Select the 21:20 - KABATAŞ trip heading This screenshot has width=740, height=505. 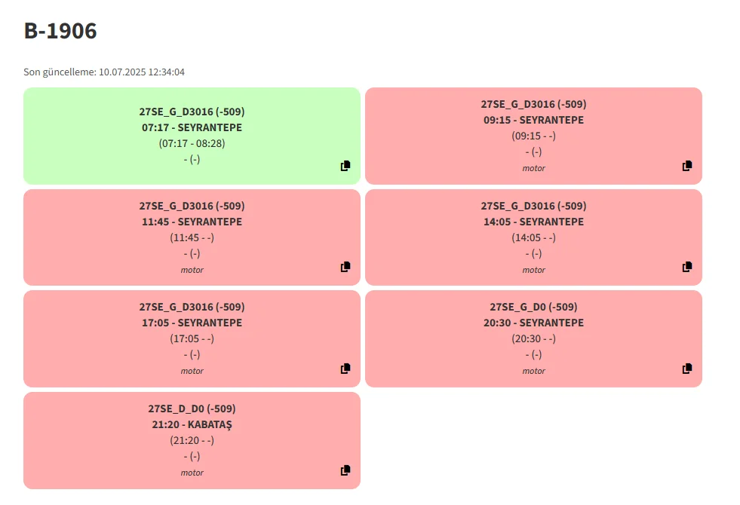pos(192,424)
